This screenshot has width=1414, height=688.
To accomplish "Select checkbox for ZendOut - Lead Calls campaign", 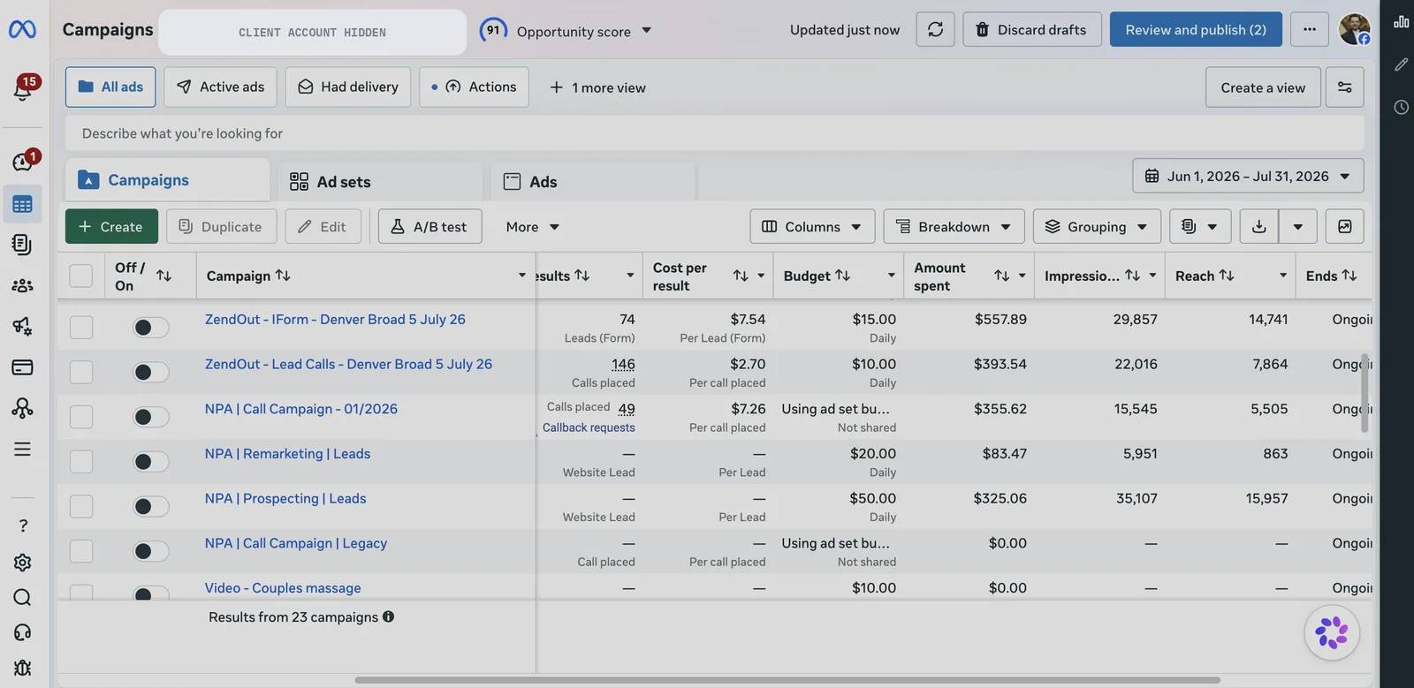I will (x=81, y=372).
